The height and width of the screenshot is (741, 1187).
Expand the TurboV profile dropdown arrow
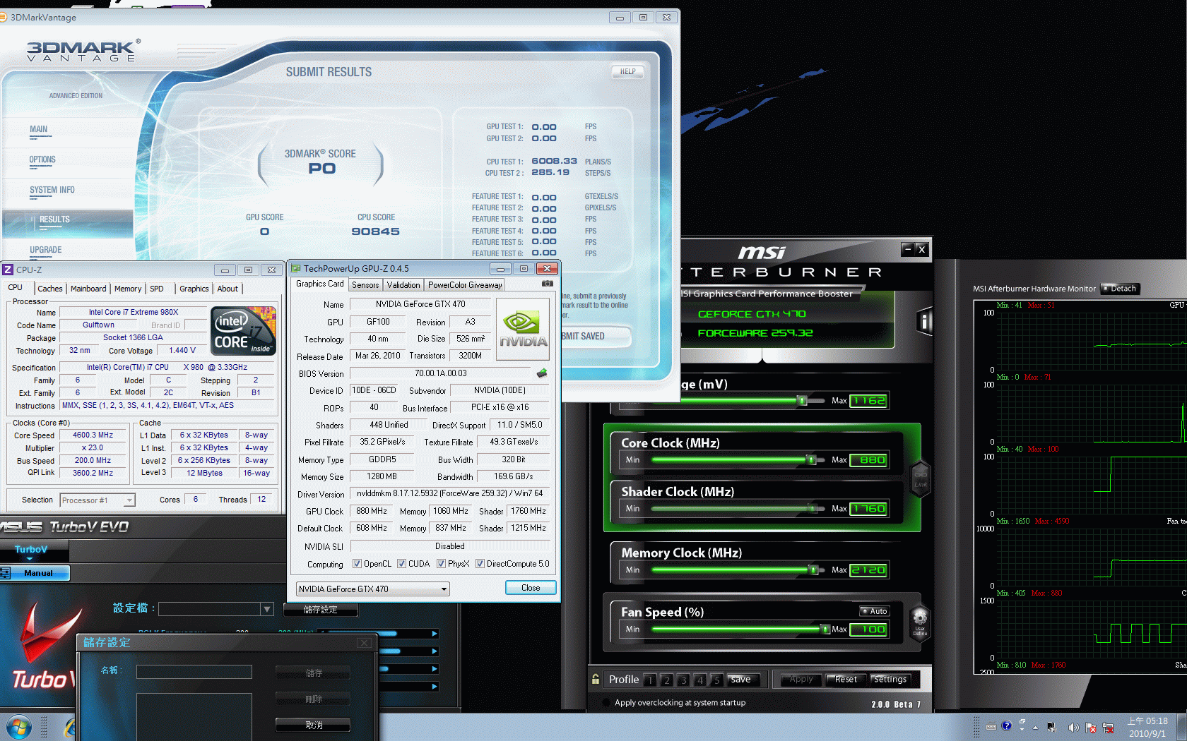266,609
